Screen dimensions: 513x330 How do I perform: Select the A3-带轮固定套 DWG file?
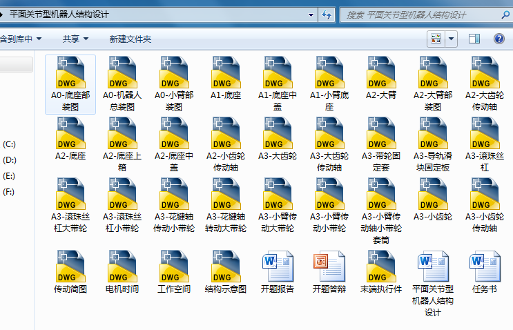click(381, 144)
